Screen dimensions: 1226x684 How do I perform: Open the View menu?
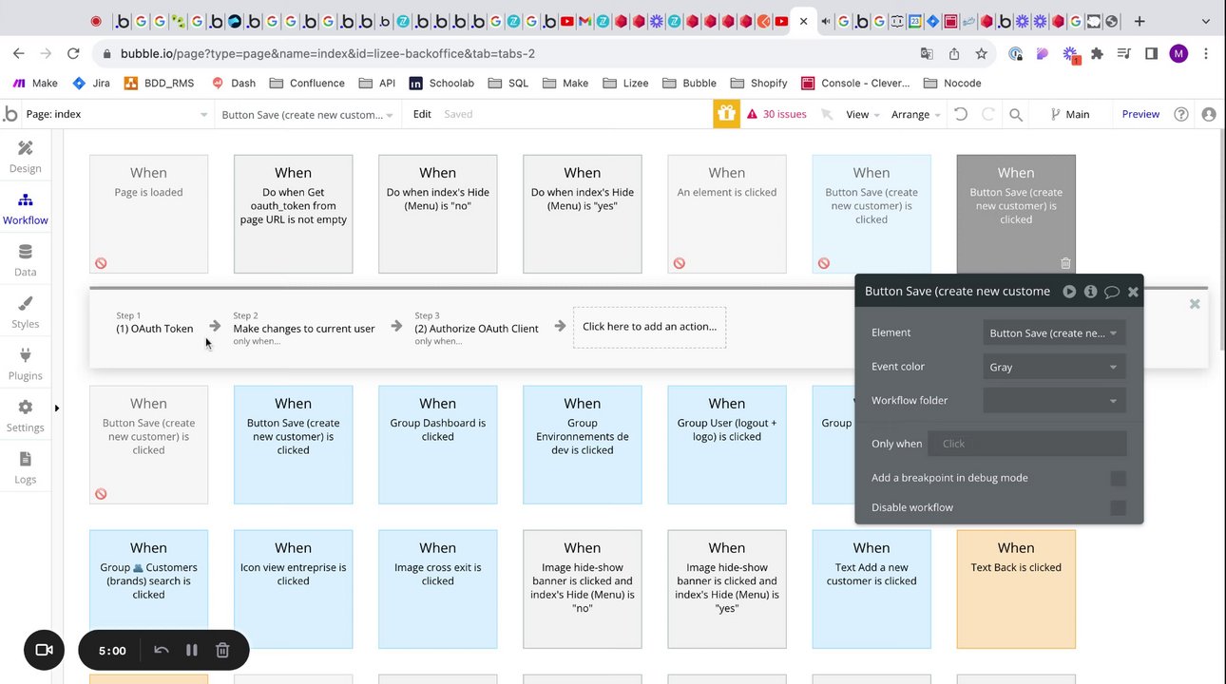coord(862,114)
